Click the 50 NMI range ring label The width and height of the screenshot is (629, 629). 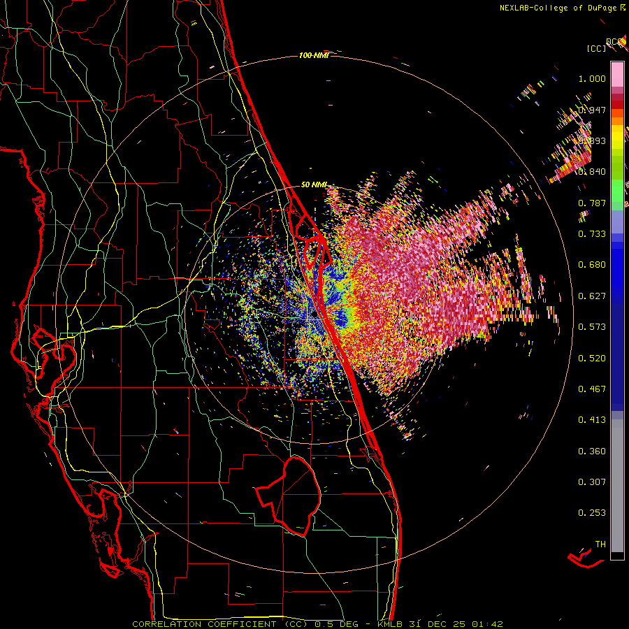[314, 185]
